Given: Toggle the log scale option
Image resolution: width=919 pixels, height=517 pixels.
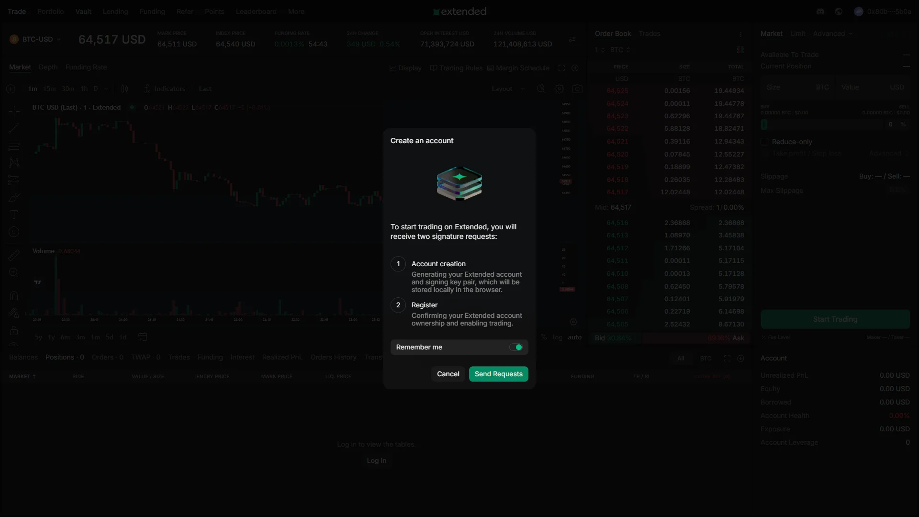Looking at the screenshot, I should click(557, 337).
